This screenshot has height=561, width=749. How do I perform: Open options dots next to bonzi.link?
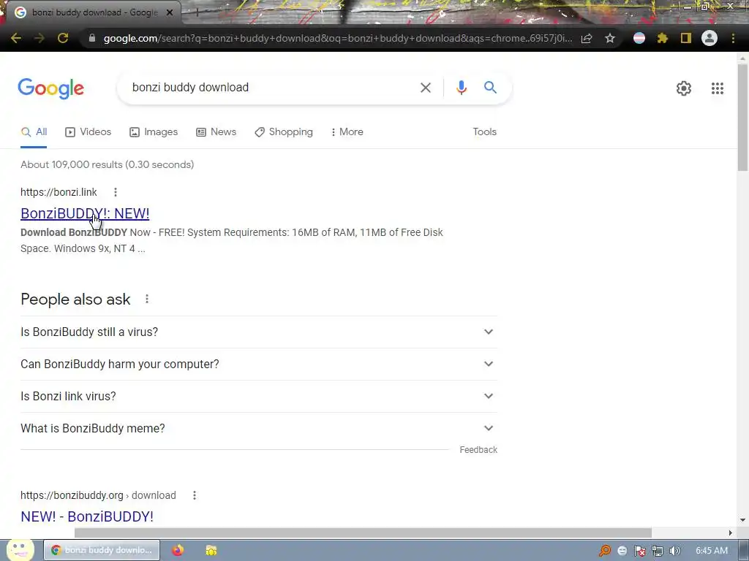115,192
